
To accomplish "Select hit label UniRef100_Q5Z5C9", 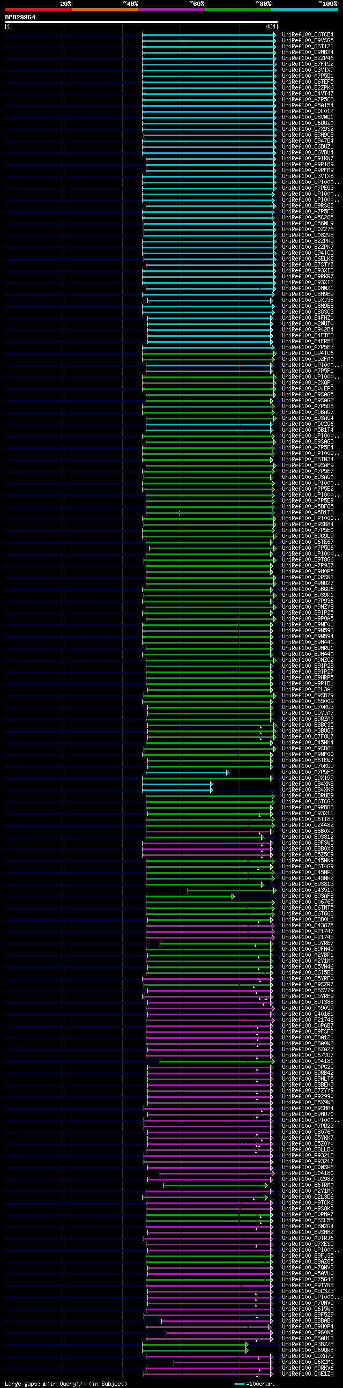I will (308, 855).
